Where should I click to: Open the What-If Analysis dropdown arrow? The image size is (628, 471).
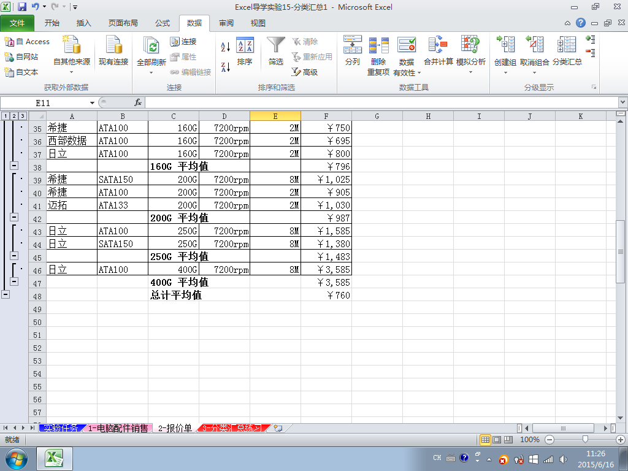tap(470, 72)
